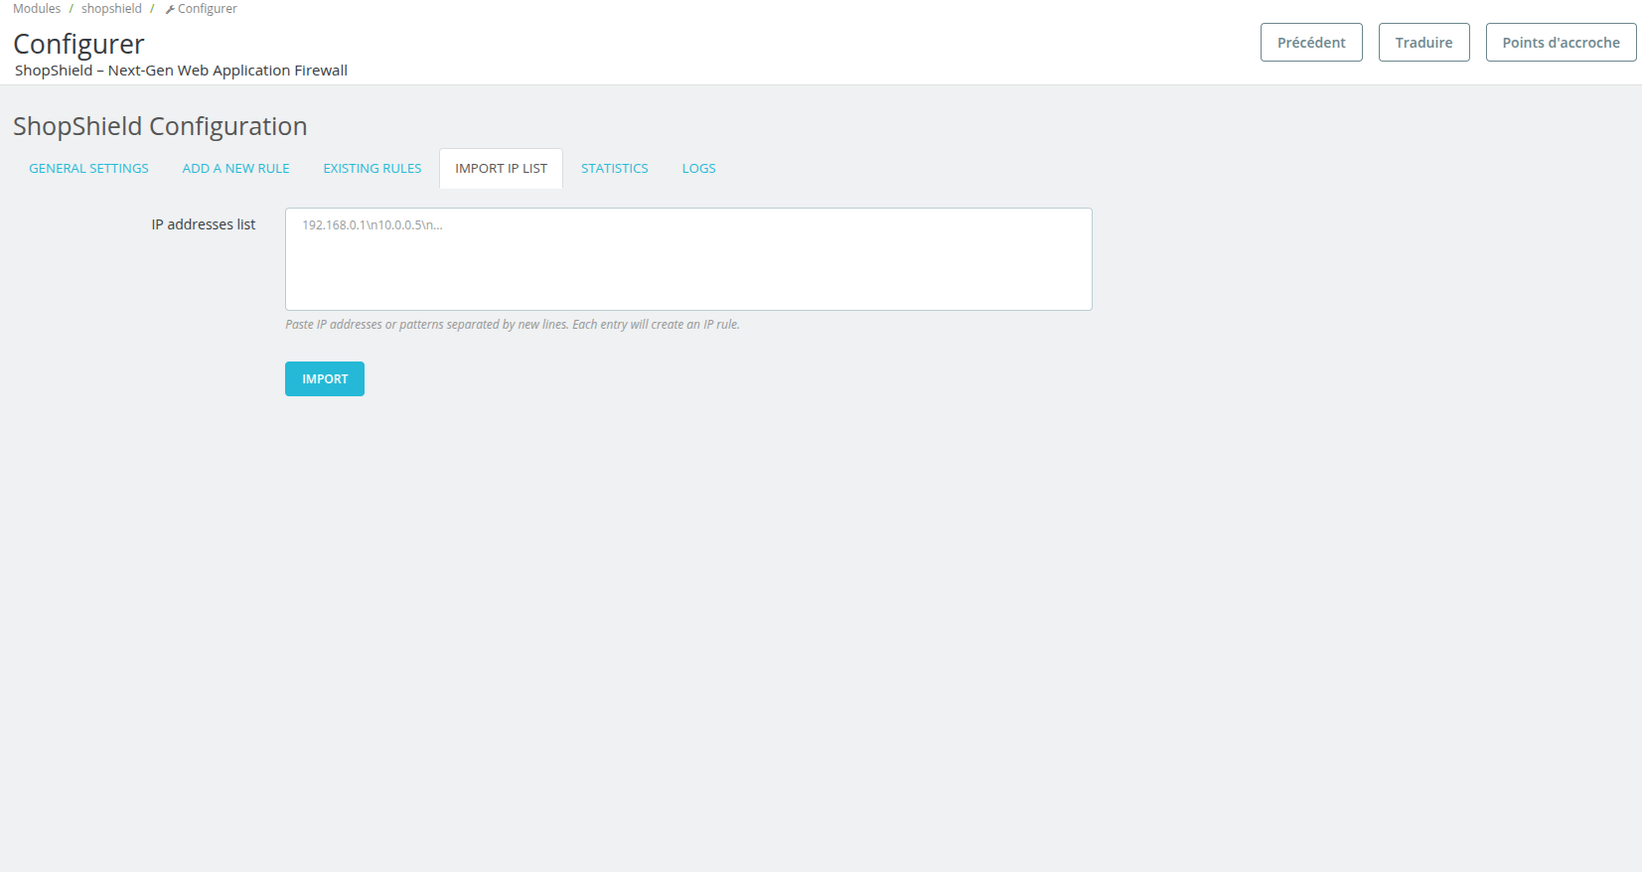This screenshot has width=1642, height=872.
Task: Click the IP addresses list text area
Action: 688,259
